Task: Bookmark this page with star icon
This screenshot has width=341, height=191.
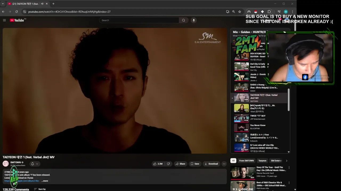Action: click(239, 12)
